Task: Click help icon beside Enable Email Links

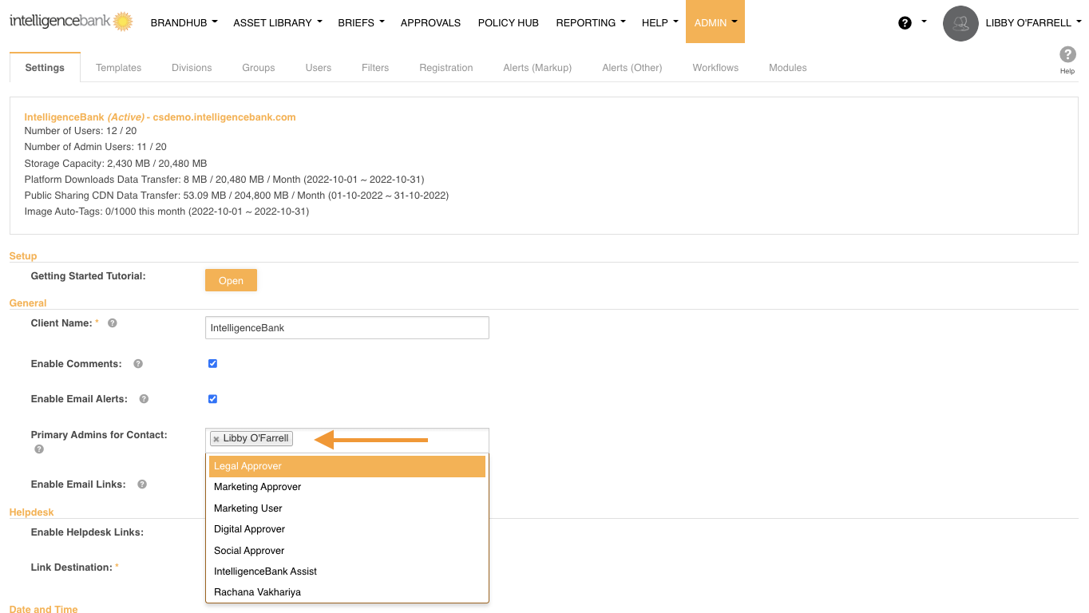Action: (x=142, y=484)
